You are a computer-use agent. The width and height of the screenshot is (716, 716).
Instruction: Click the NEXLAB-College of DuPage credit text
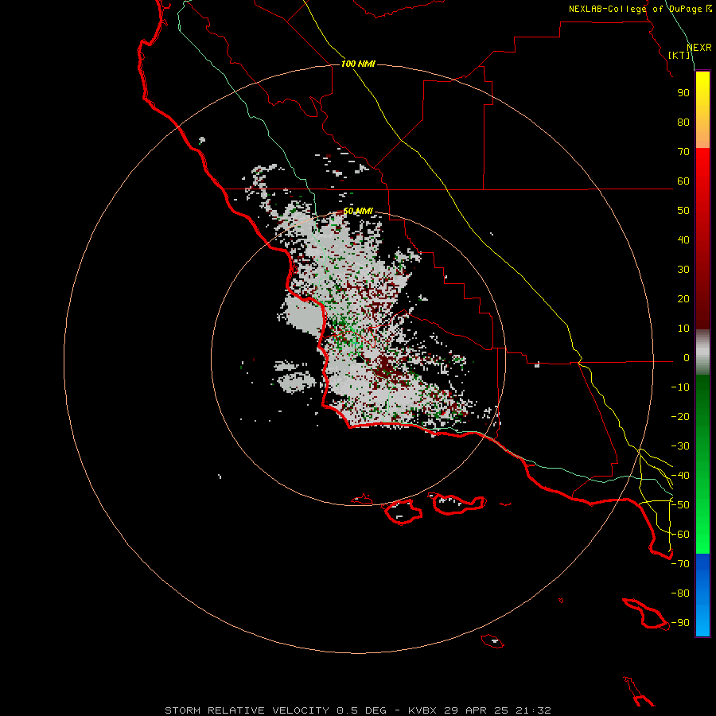pyautogui.click(x=640, y=9)
